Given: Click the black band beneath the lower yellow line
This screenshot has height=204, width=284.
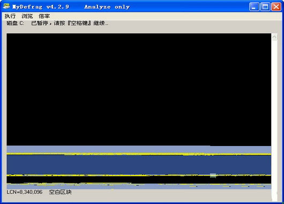Looking at the screenshot, I should point(139,180).
